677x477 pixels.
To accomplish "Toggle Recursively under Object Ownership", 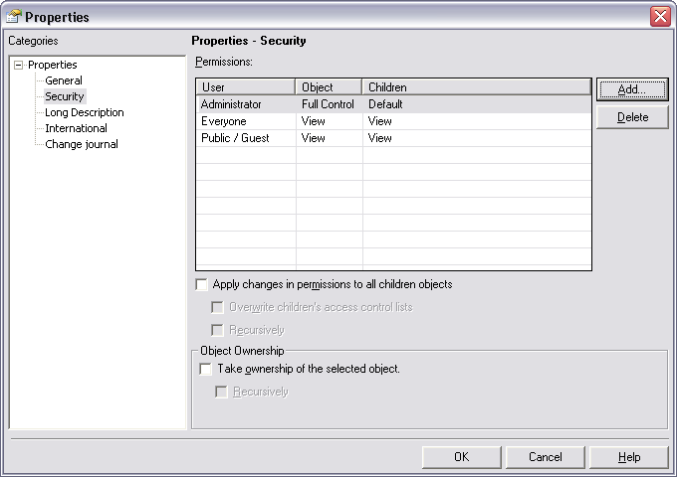I will 221,392.
